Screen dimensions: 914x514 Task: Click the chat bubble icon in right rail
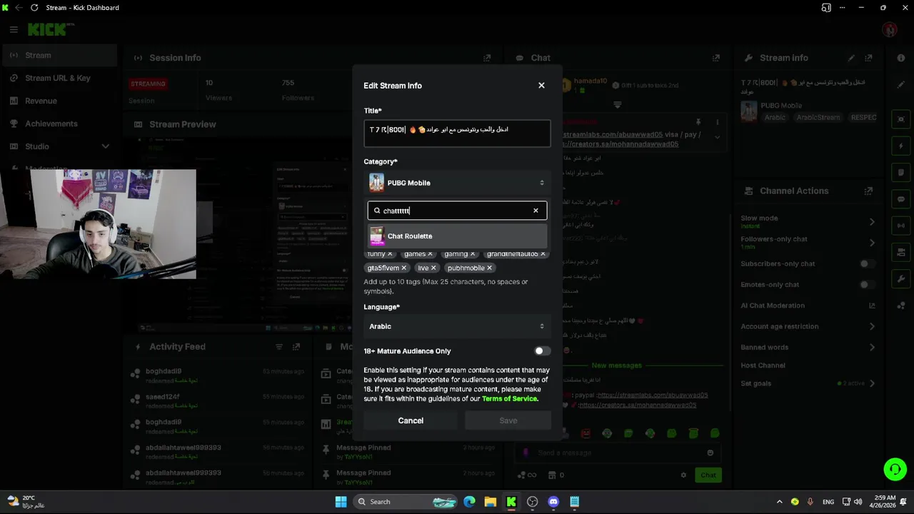pyautogui.click(x=901, y=199)
